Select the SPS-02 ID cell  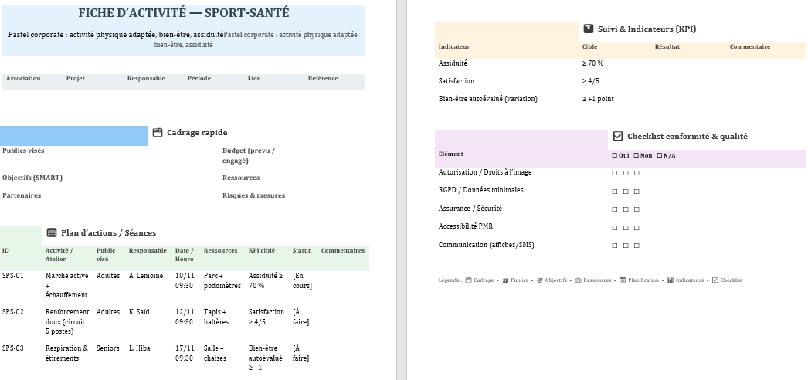click(x=13, y=312)
